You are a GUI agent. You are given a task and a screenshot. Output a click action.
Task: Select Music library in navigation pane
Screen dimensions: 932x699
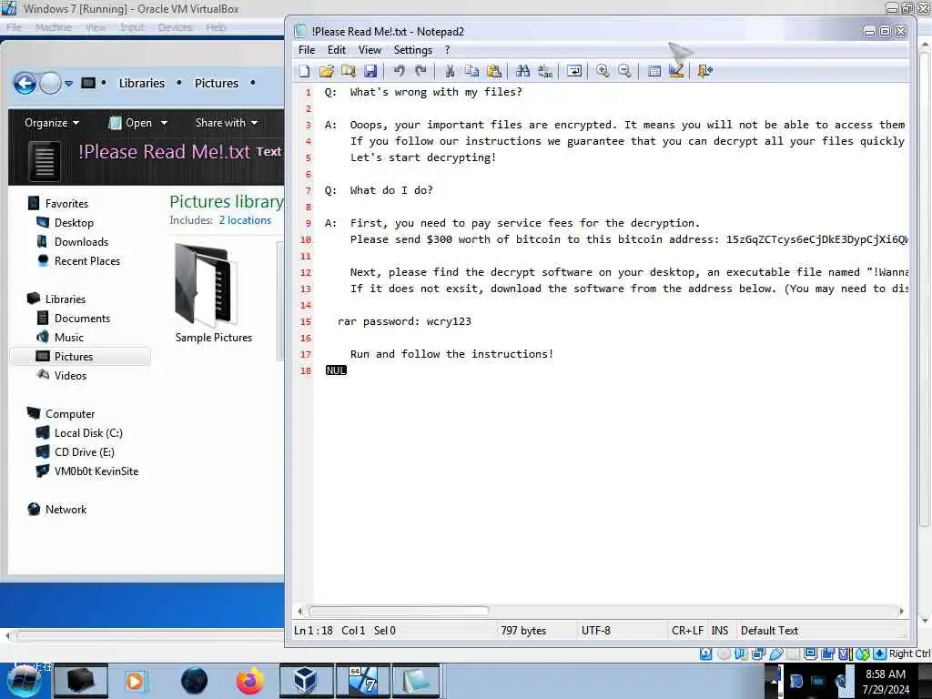pyautogui.click(x=69, y=338)
